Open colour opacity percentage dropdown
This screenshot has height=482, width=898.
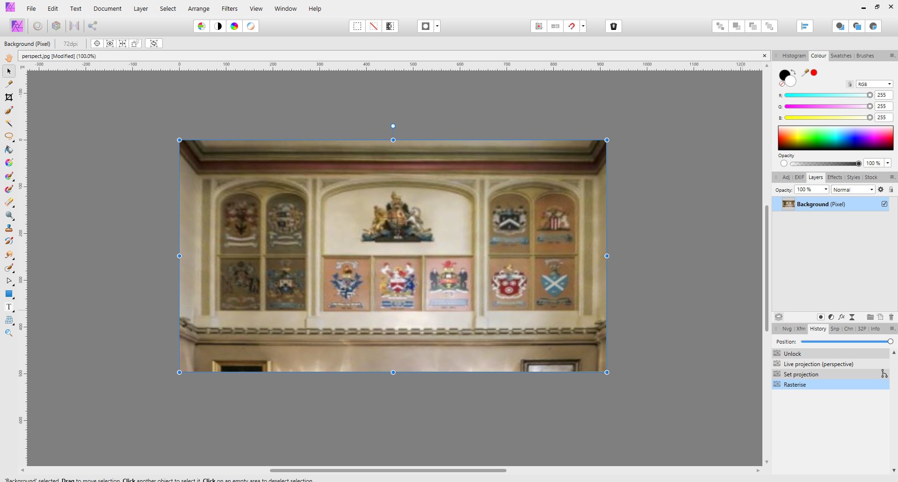888,163
